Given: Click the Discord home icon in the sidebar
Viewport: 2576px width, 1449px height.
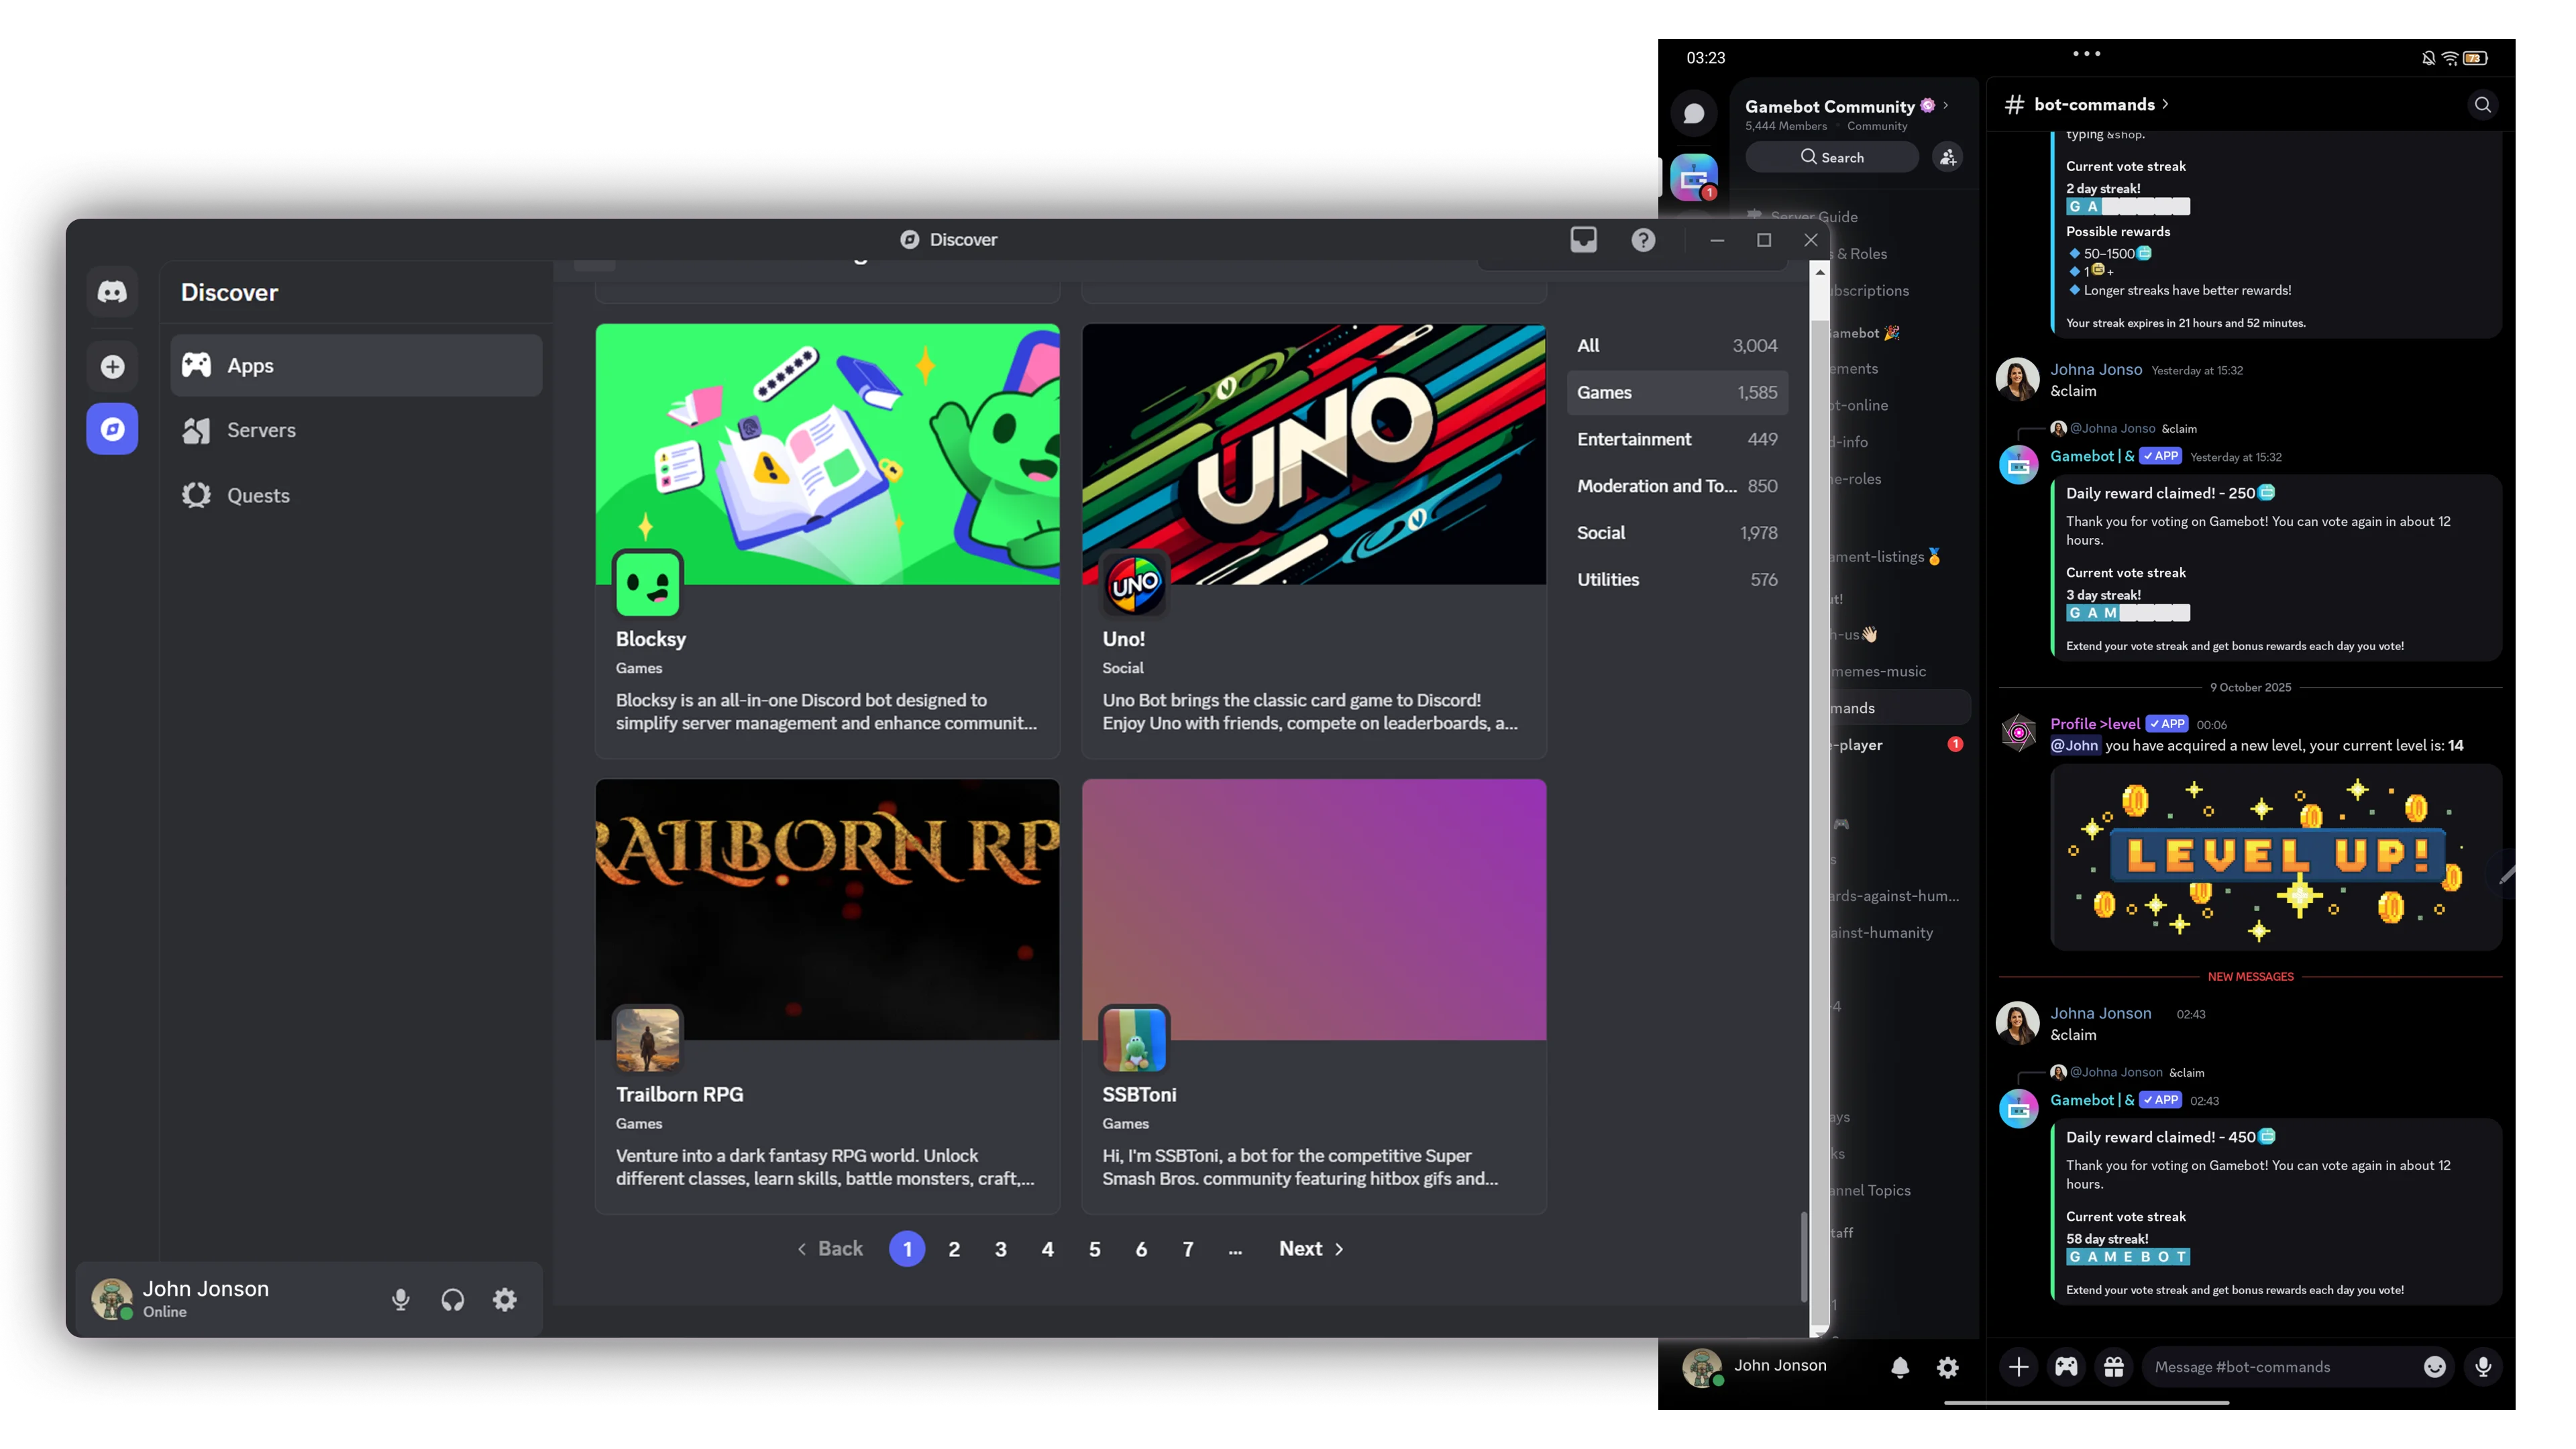Looking at the screenshot, I should tap(111, 291).
